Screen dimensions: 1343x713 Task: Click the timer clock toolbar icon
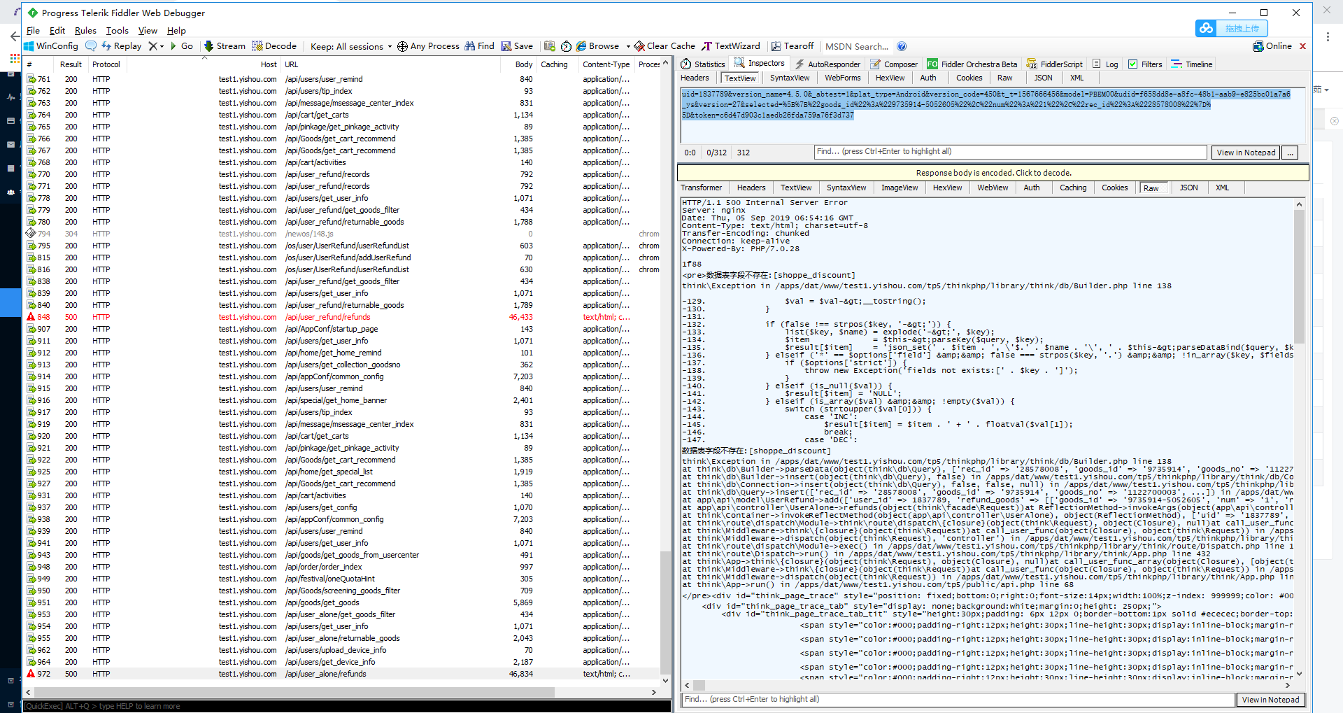566,46
